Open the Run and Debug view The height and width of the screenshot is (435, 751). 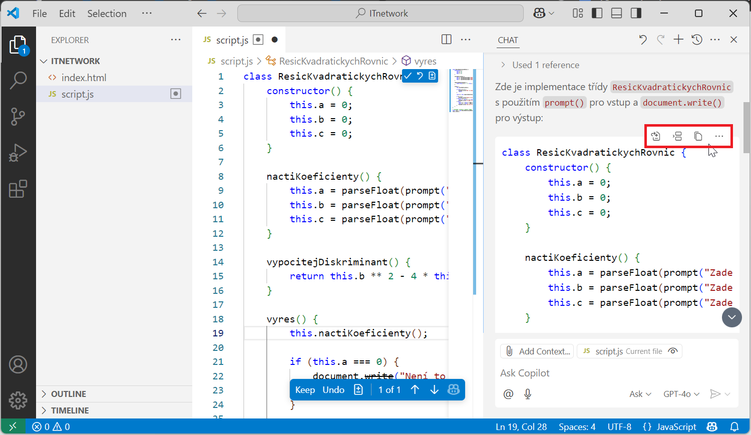click(18, 153)
